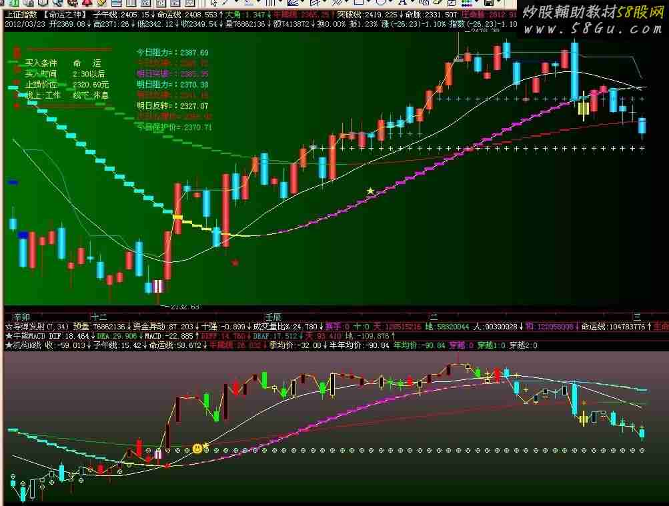Click the 突破线:2419.225 value
Viewport: 669px width, 506px height.
pyautogui.click(x=368, y=15)
